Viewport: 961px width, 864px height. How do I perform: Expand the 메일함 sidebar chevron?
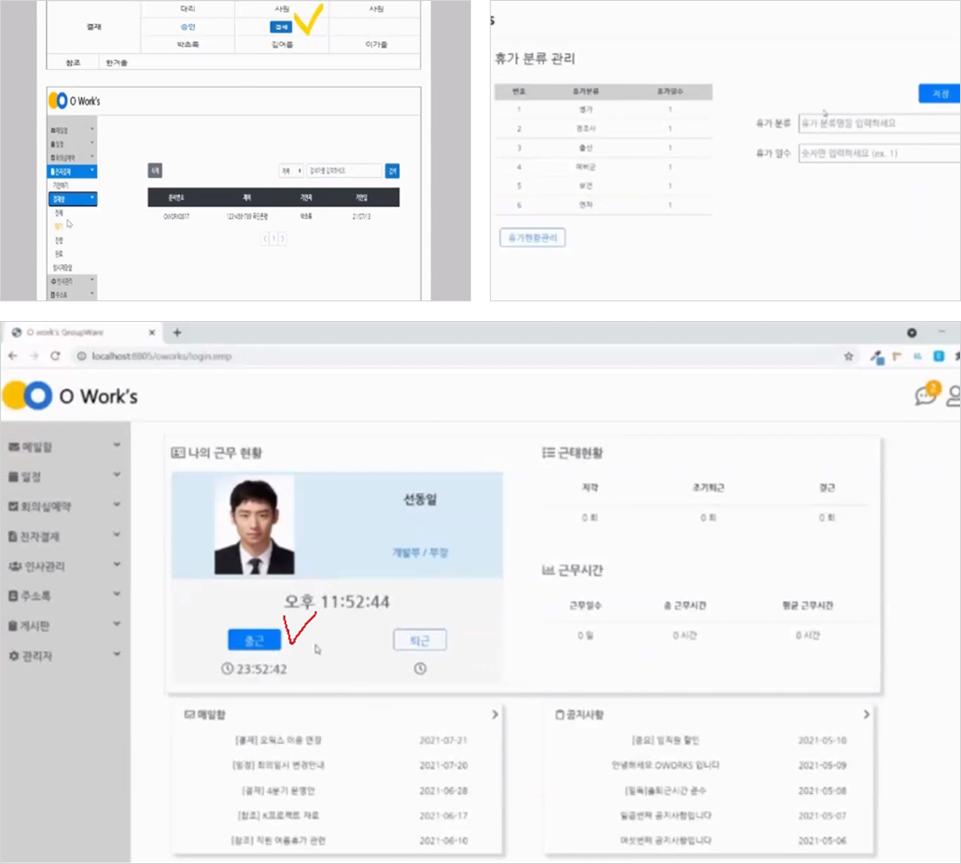117,445
